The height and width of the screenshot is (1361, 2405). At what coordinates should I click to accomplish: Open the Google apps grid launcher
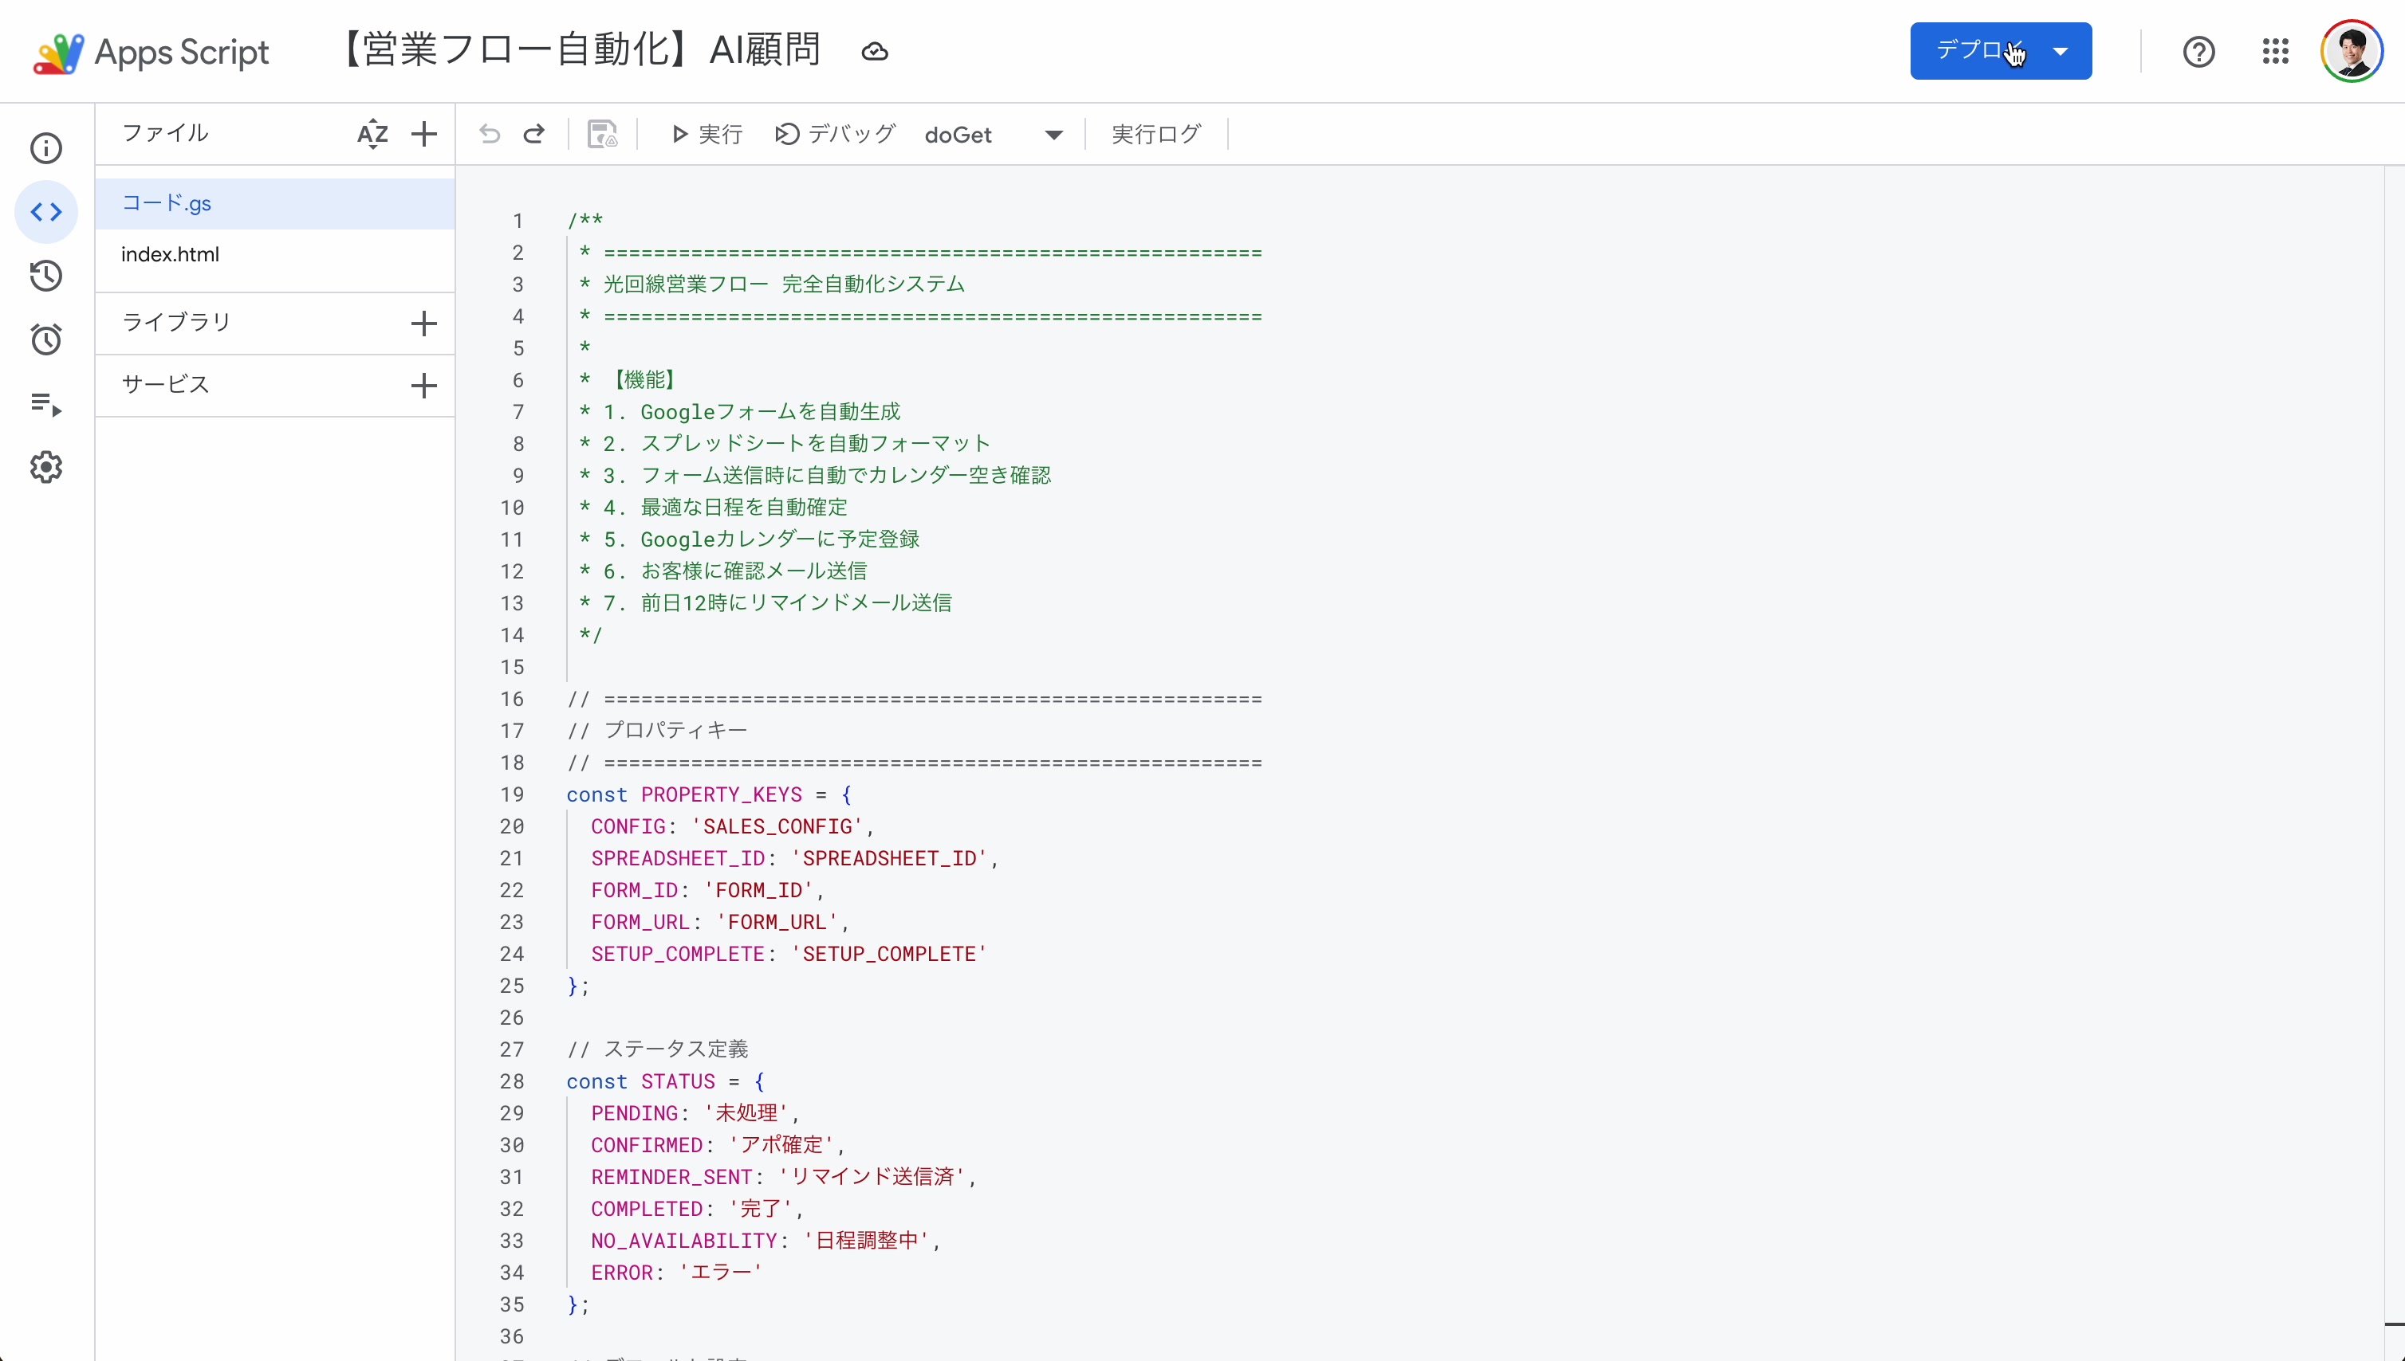[2275, 50]
